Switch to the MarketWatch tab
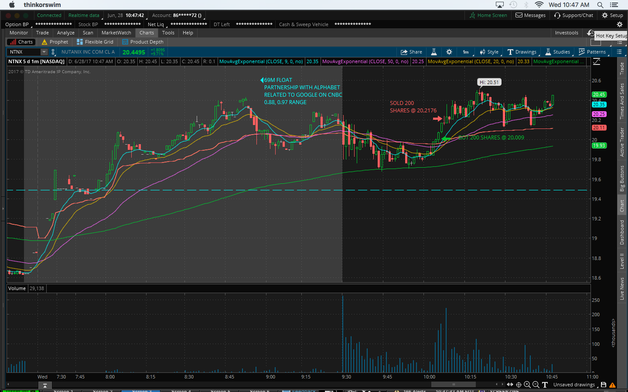 [116, 33]
